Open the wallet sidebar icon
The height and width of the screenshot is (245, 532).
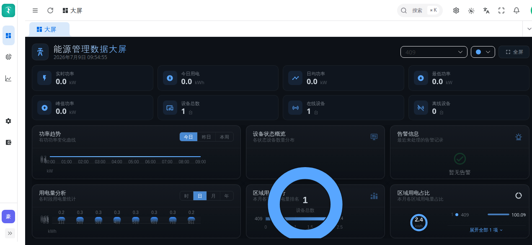tap(8, 142)
